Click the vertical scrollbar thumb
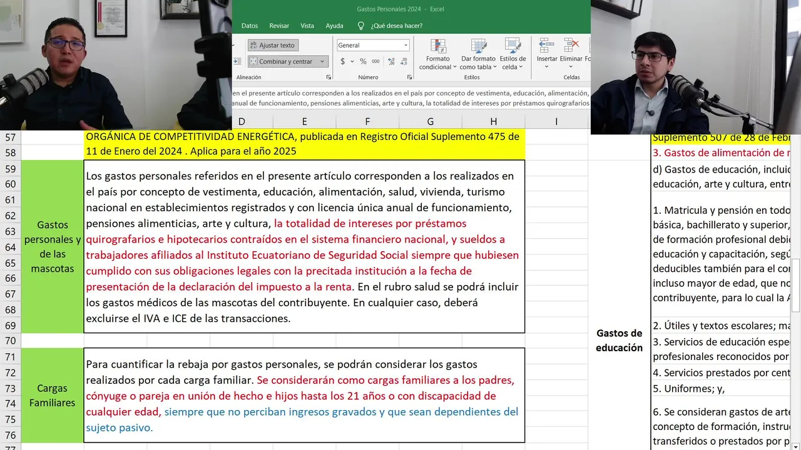Image resolution: width=801 pixels, height=450 pixels. (x=795, y=285)
